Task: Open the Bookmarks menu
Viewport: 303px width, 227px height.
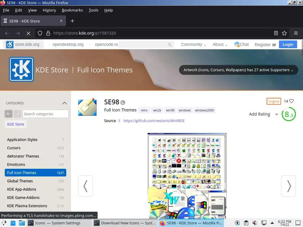Action: (x=72, y=10)
